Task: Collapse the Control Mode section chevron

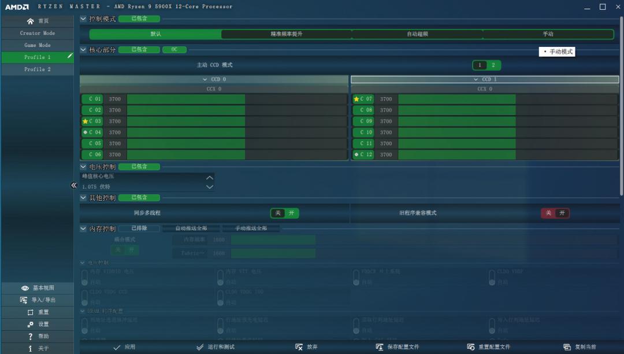Action: 83,19
